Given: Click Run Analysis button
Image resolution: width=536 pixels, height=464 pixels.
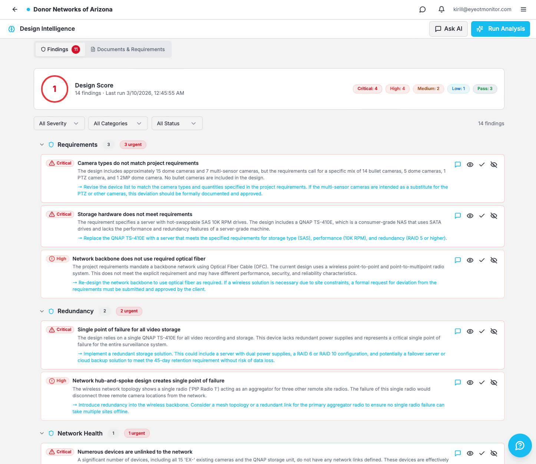Looking at the screenshot, I should coord(500,29).
